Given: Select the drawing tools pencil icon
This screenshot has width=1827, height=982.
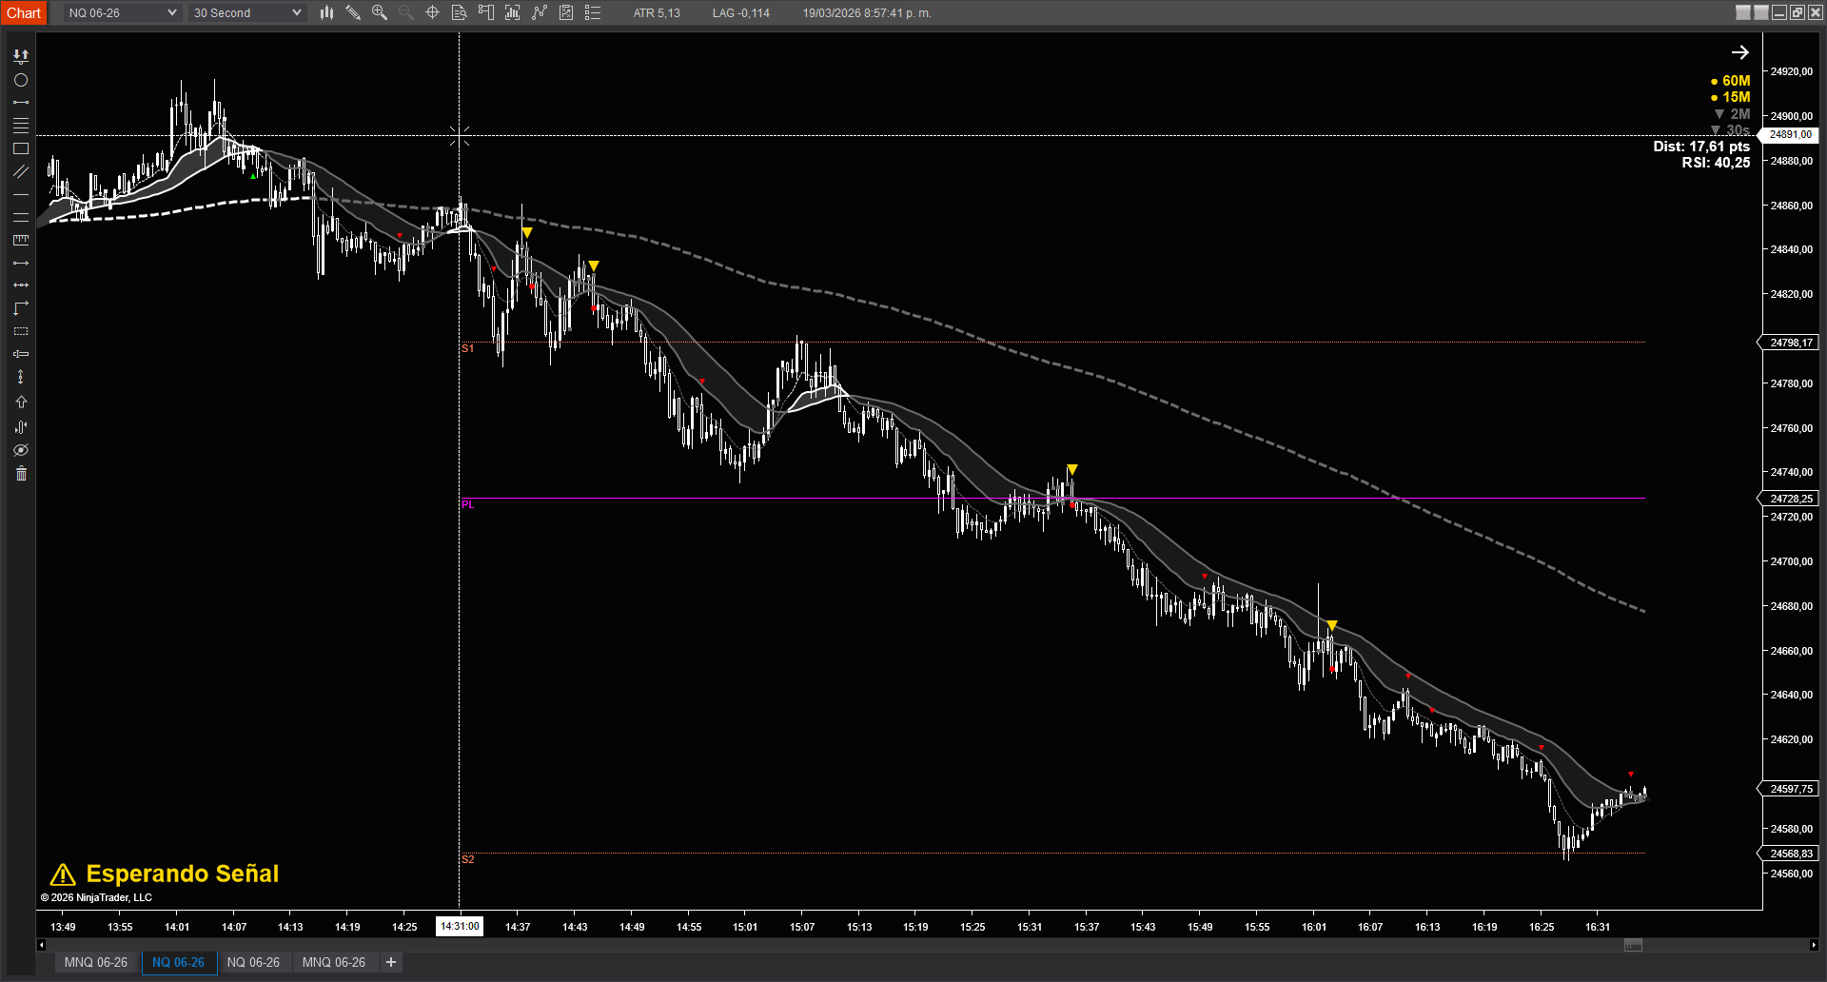Looking at the screenshot, I should [353, 12].
